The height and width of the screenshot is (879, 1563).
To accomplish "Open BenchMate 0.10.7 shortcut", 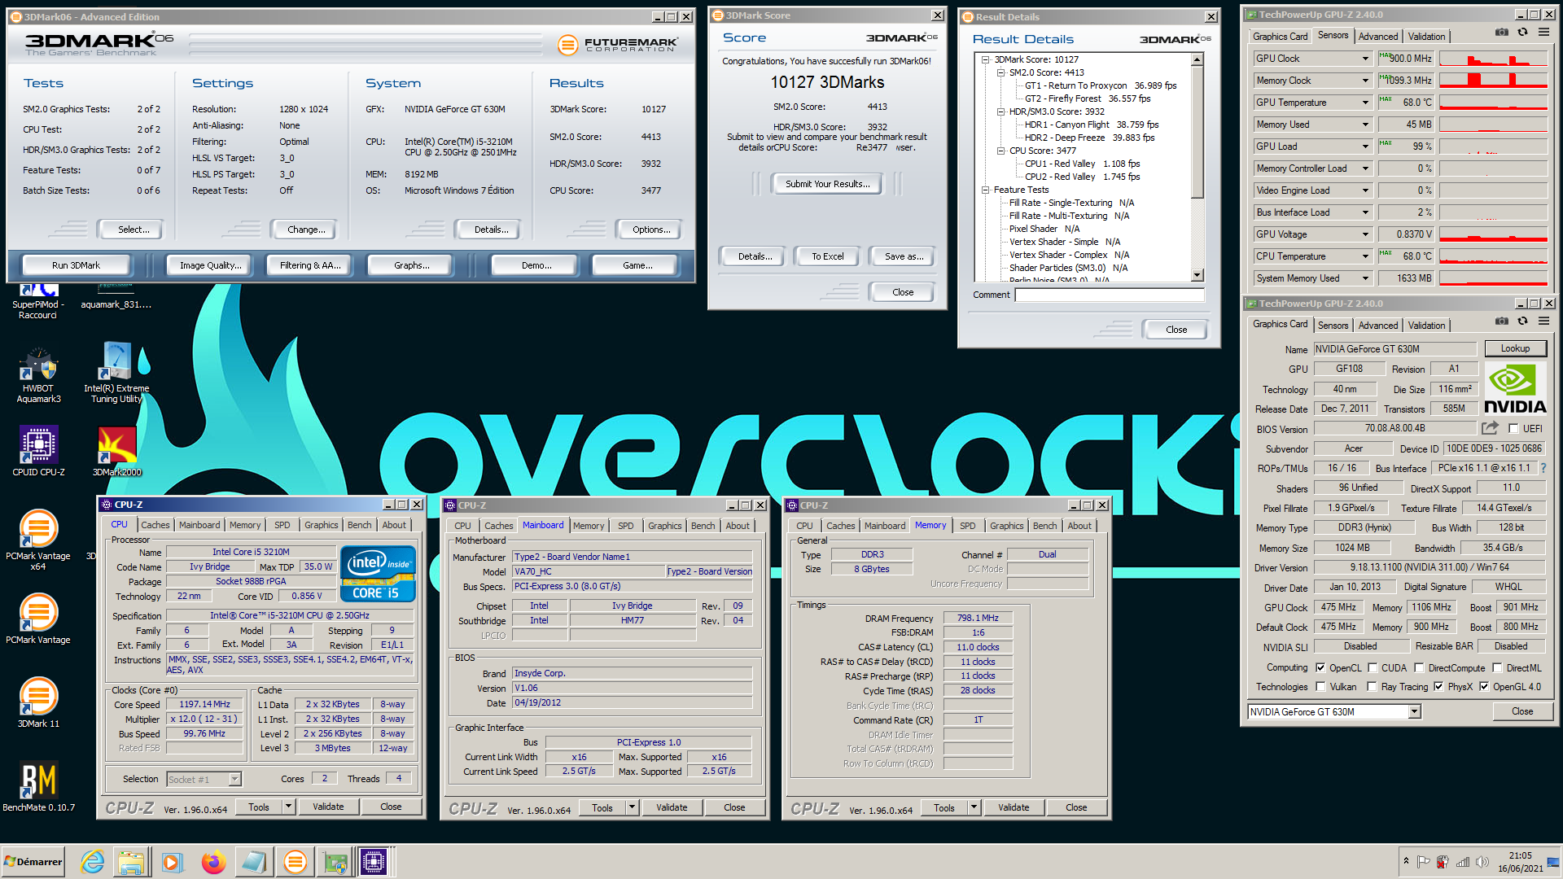I will tap(38, 786).
